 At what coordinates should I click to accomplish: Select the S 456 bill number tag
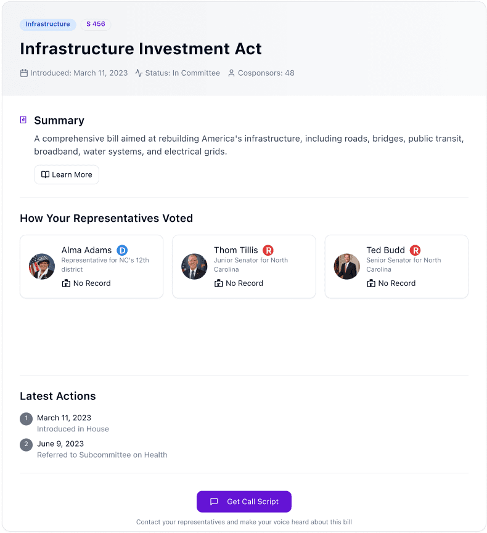(96, 24)
